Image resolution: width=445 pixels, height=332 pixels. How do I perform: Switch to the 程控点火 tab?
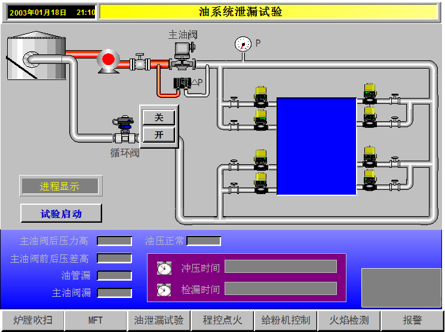tap(222, 321)
